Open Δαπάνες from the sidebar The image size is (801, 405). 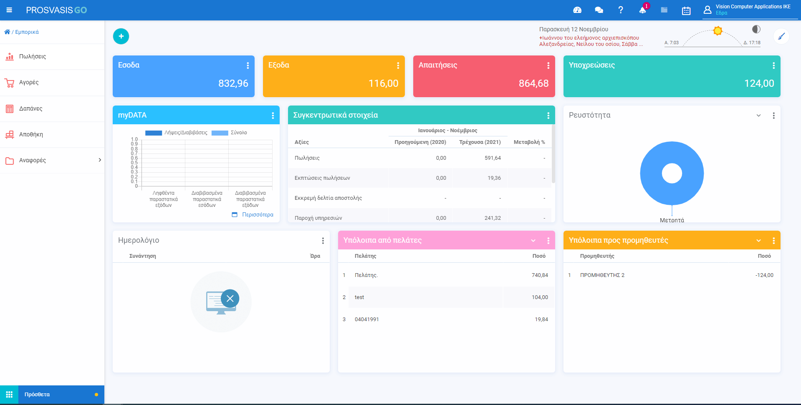point(52,108)
